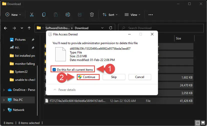
Task: Open the See more three-dots menu
Action: 151,15
